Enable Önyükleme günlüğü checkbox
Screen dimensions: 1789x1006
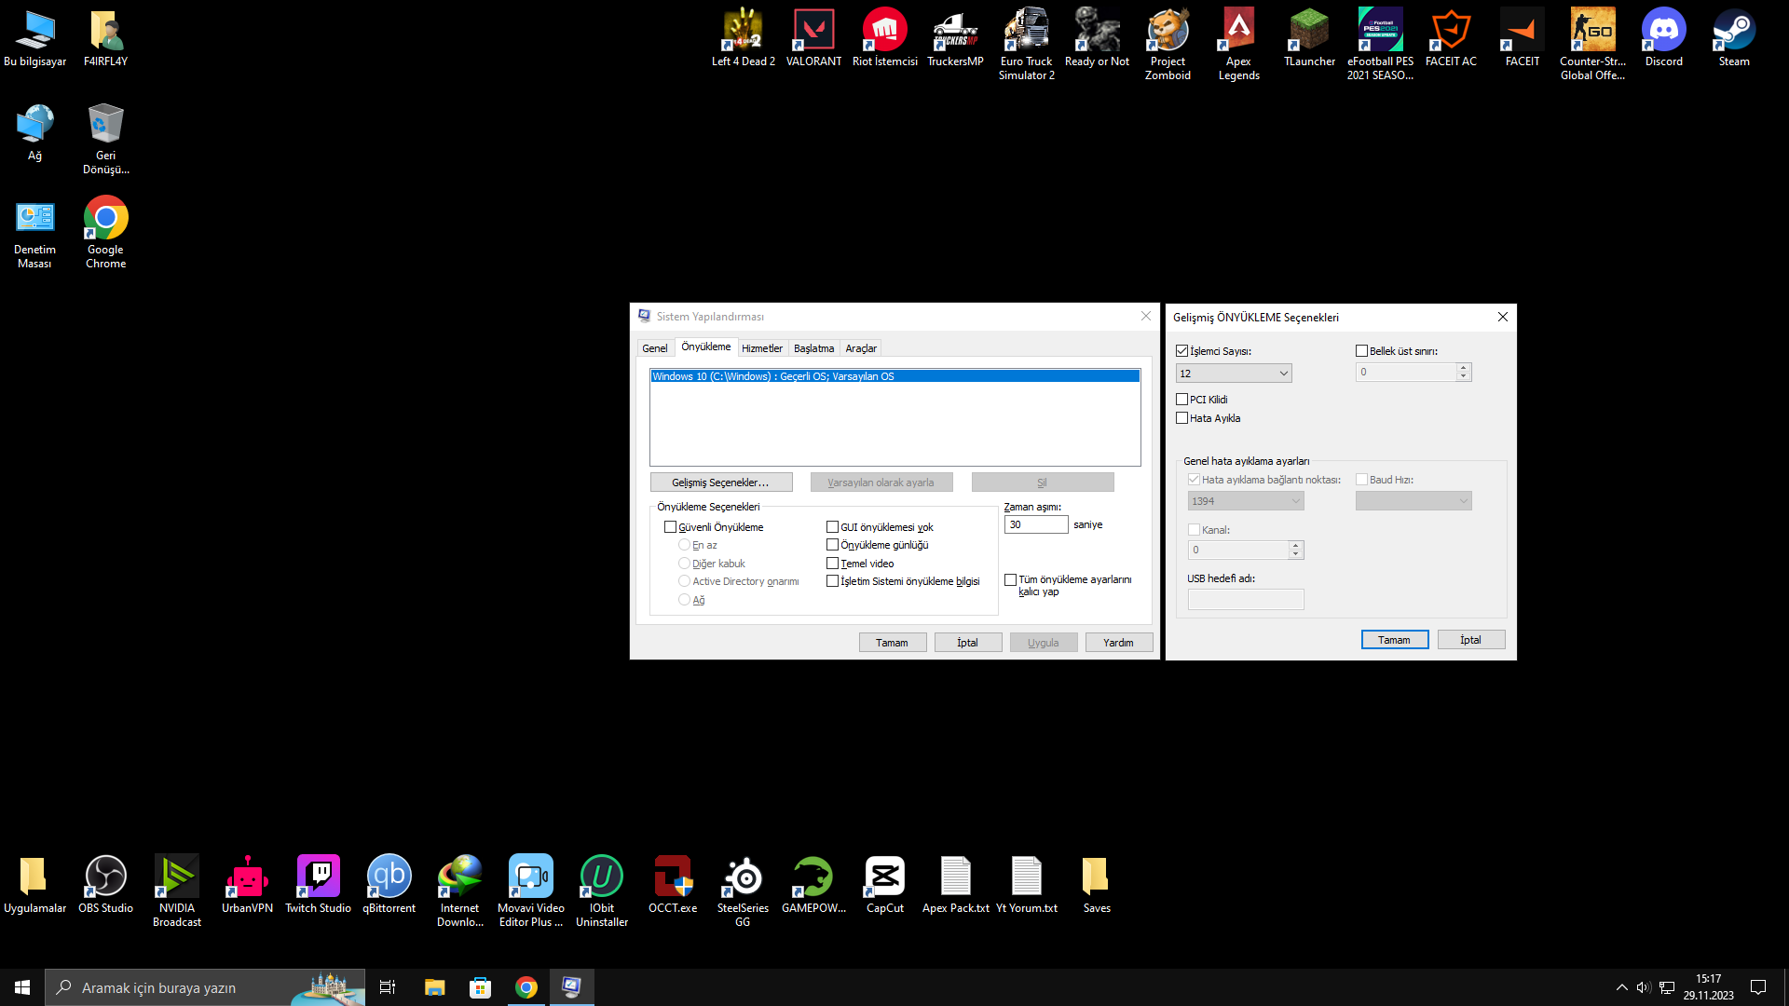click(x=832, y=545)
